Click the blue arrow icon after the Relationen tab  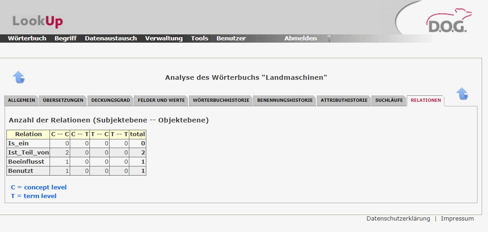462,94
